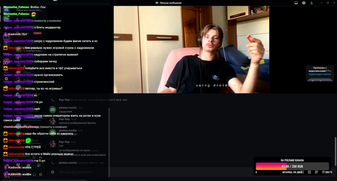The width and height of the screenshot is (337, 181).
Task: Click the add server plus icon
Action: (x=6, y=79)
